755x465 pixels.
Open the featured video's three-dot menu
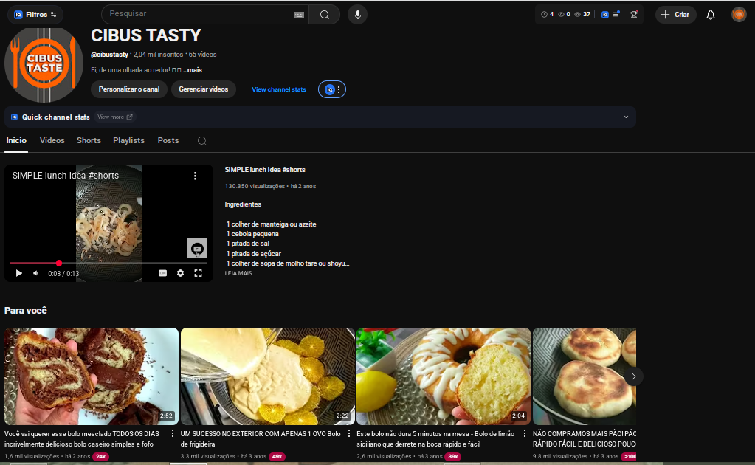[195, 176]
